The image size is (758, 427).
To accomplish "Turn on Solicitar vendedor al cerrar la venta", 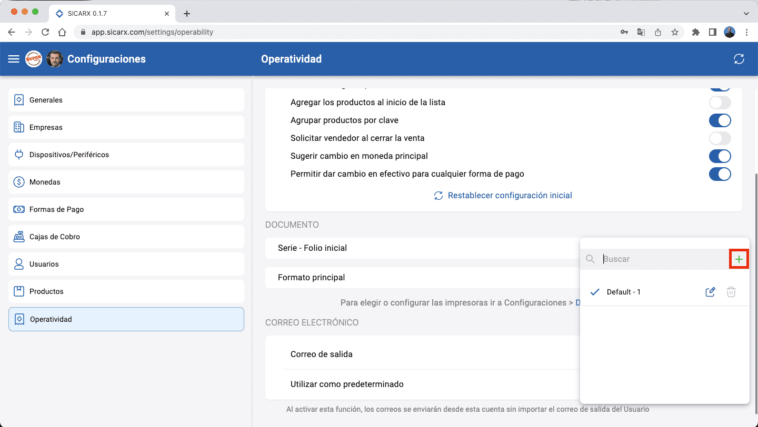I will 720,138.
